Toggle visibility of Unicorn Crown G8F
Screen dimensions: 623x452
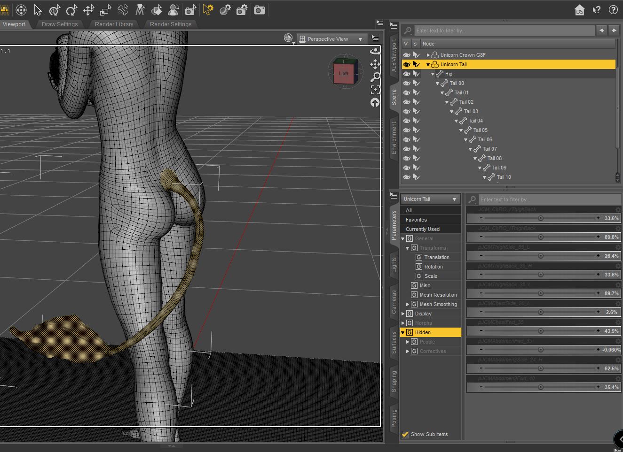407,55
